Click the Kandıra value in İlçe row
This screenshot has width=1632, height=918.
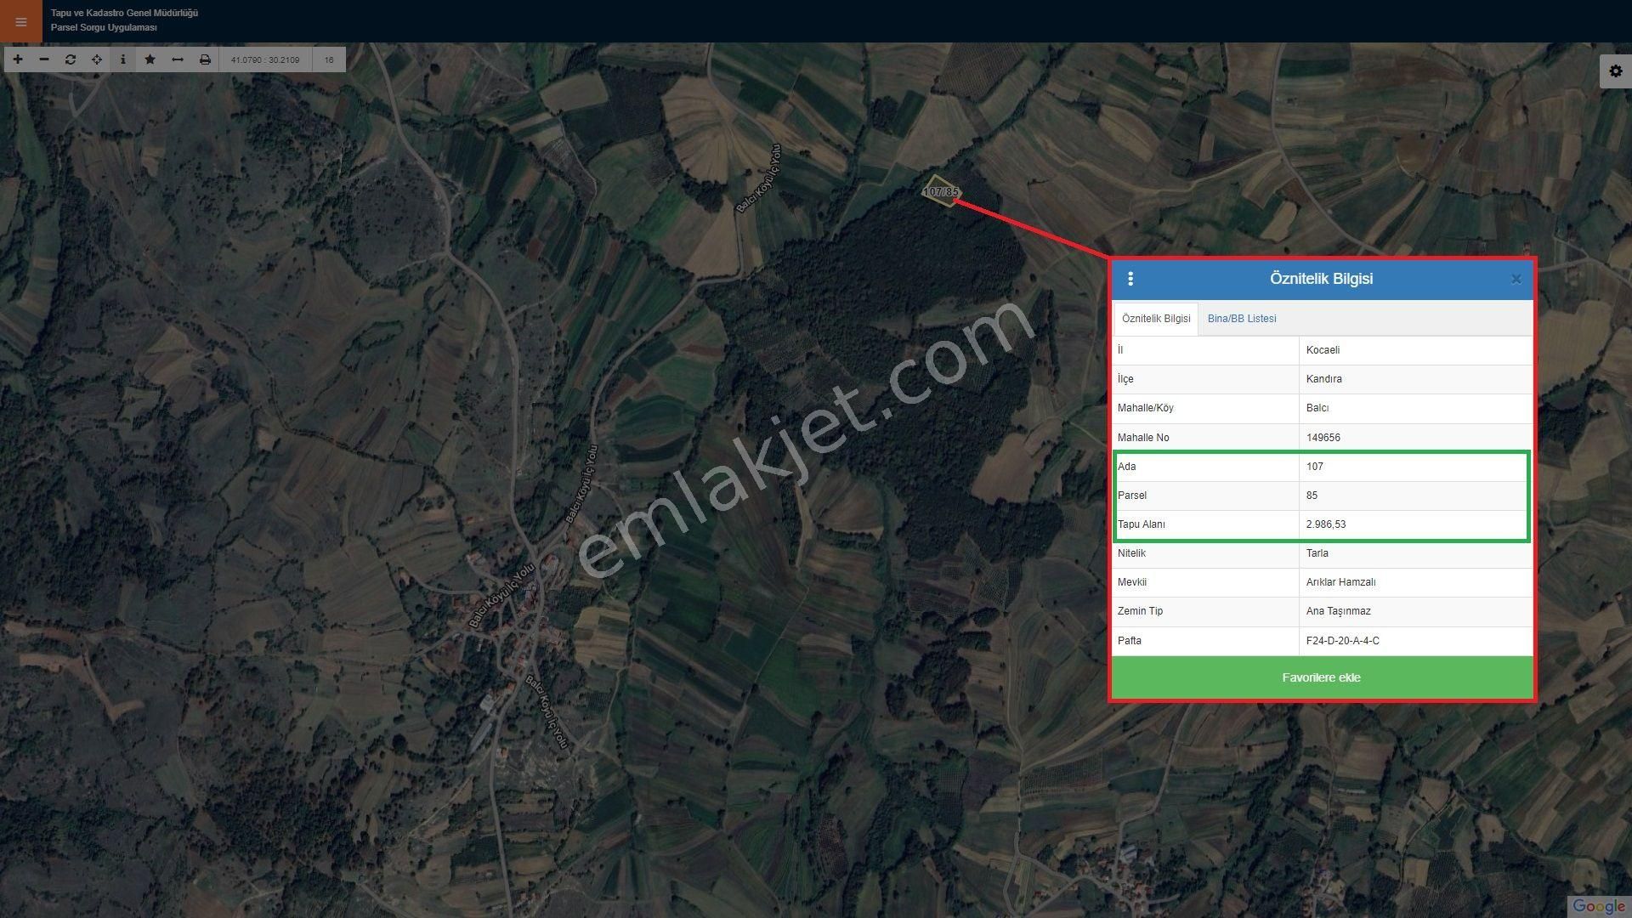[1324, 379]
